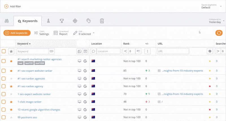The height and width of the screenshot is (121, 226).
Task: Check the box for #1 search marketing ranker agencies
Action: click(4, 61)
